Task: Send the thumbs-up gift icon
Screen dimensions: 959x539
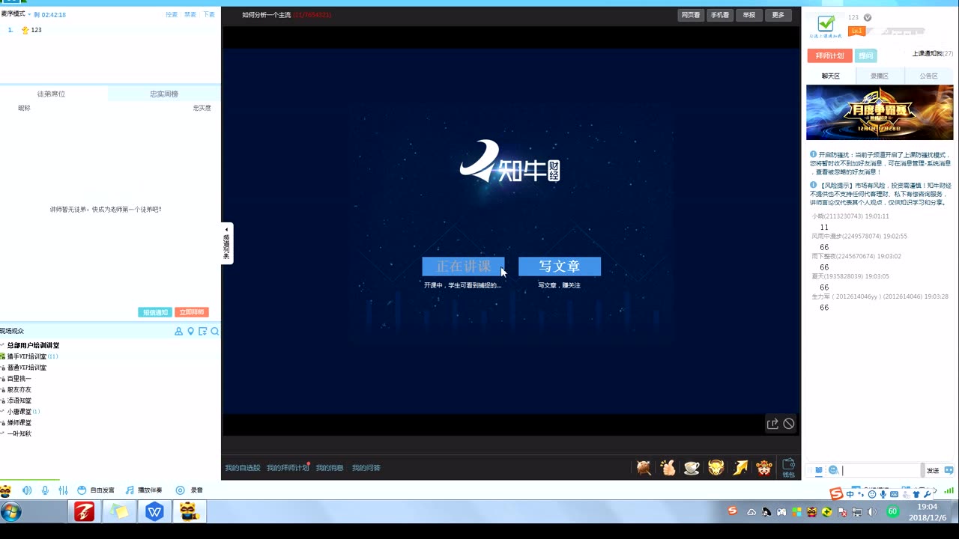Action: click(x=668, y=468)
